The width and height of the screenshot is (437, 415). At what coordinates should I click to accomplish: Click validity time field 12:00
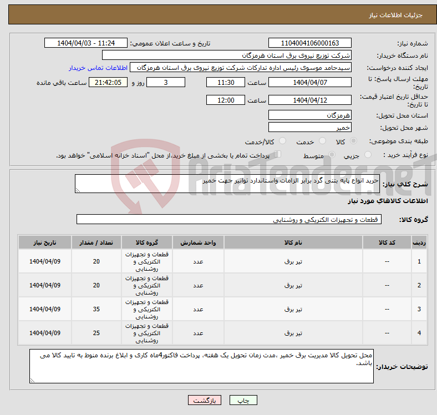tap(226, 100)
